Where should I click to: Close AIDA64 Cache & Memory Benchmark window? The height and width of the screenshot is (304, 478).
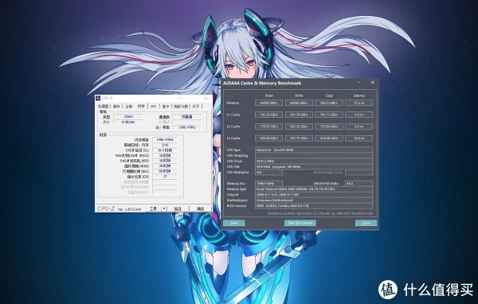(372, 83)
